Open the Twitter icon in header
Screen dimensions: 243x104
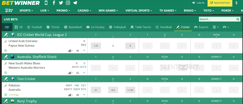[x=61, y=3]
